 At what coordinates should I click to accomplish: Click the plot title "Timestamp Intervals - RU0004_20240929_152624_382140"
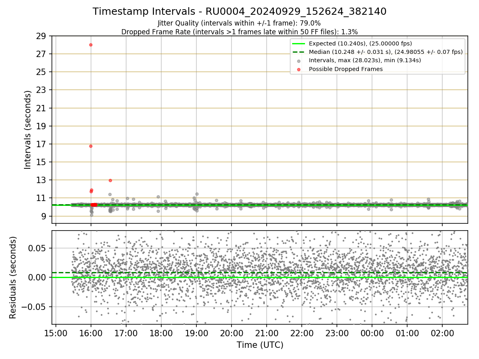click(x=239, y=12)
